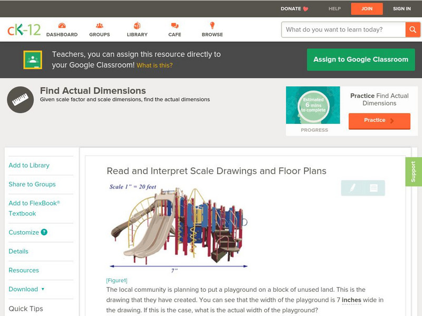The image size is (422, 316).
Task: Click the Donate heart icon
Action: point(306,9)
